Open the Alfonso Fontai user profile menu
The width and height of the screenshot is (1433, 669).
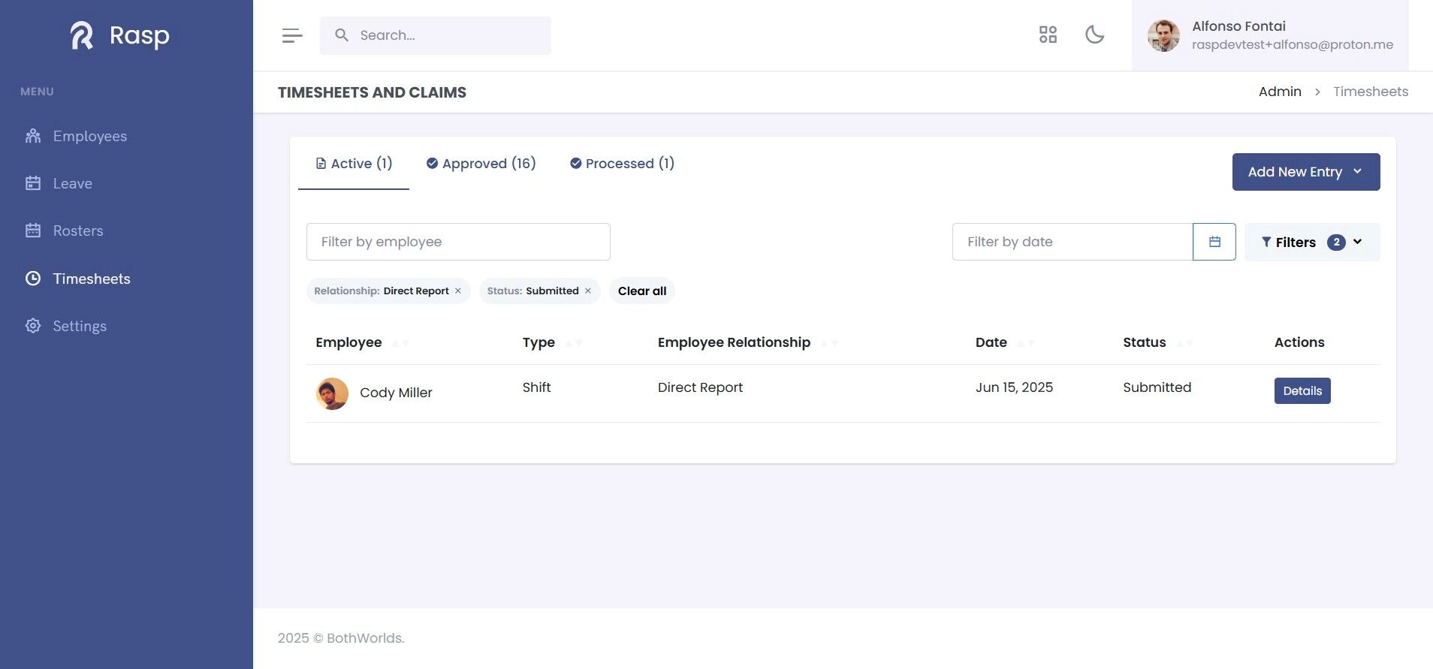(1270, 35)
